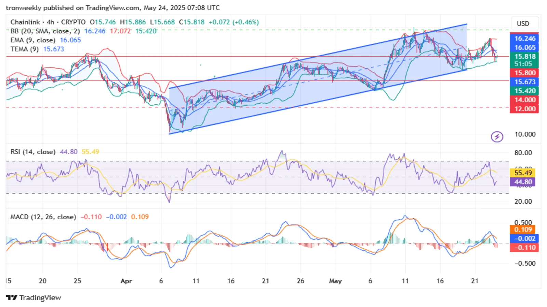Click the red 12.000 price level tag
The height and width of the screenshot is (307, 547).
point(524,109)
